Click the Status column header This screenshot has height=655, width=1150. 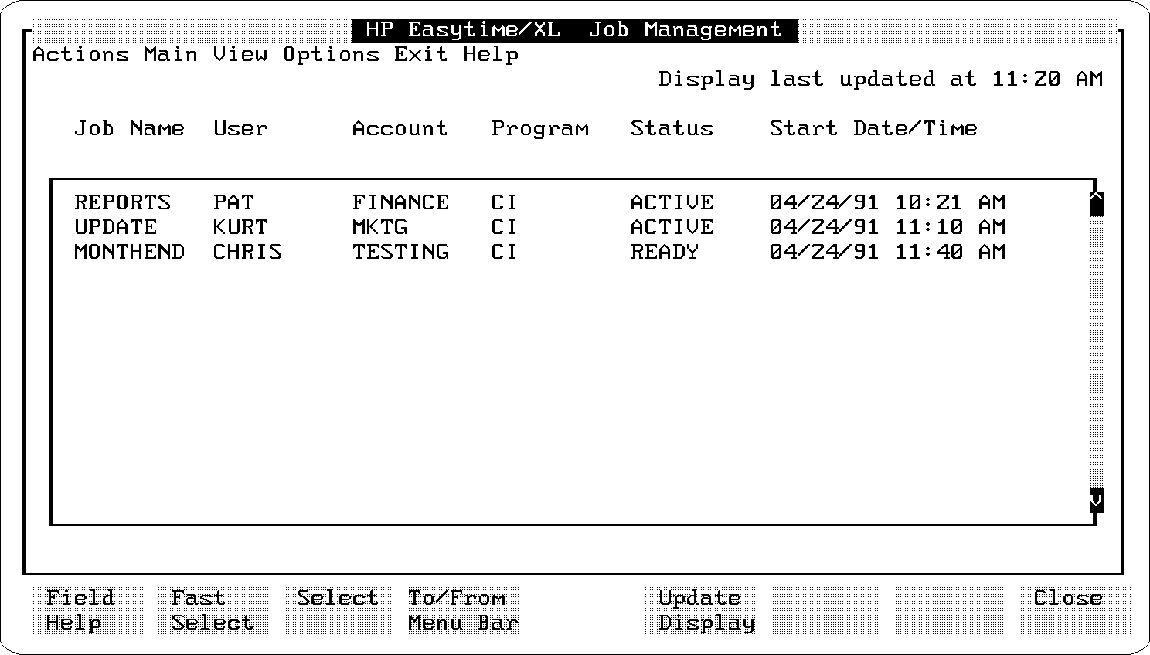tap(672, 128)
